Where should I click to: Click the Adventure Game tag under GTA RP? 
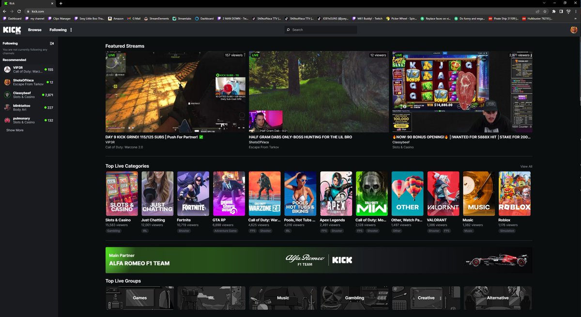click(x=226, y=231)
